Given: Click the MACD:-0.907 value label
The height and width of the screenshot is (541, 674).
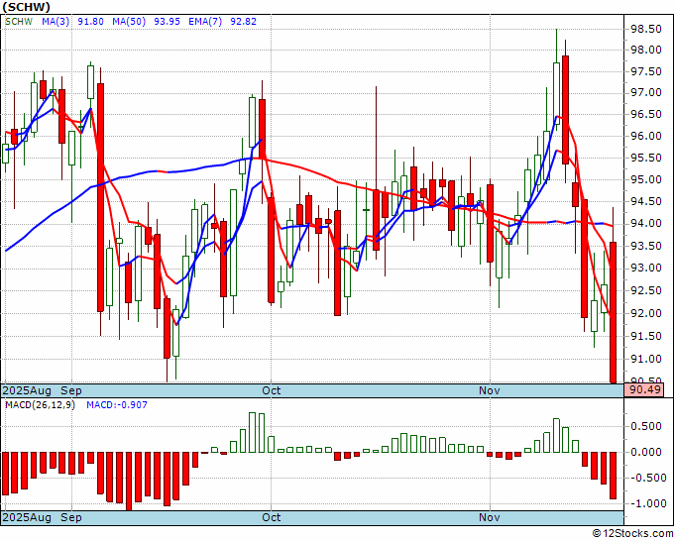Looking at the screenshot, I should [x=117, y=405].
